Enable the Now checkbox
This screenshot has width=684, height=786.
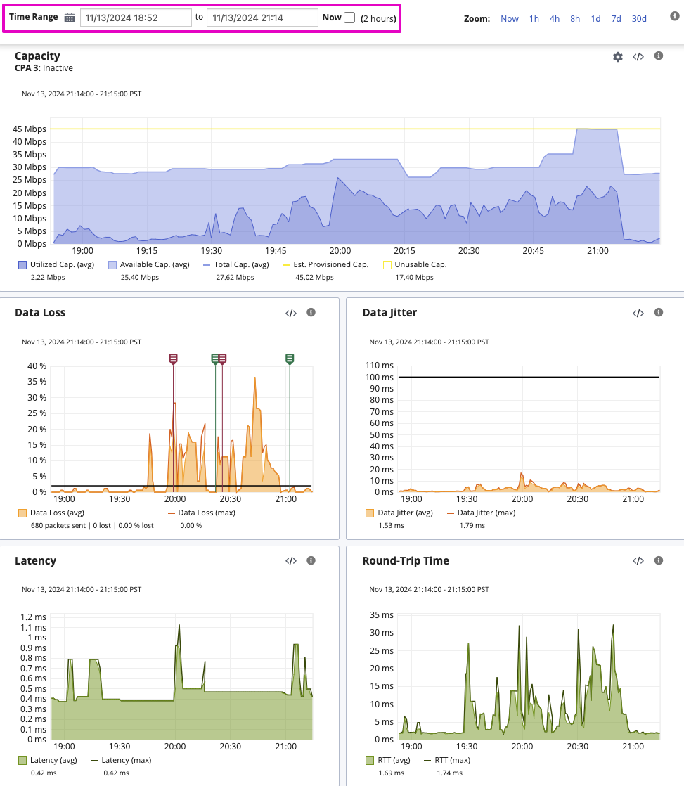(x=349, y=18)
